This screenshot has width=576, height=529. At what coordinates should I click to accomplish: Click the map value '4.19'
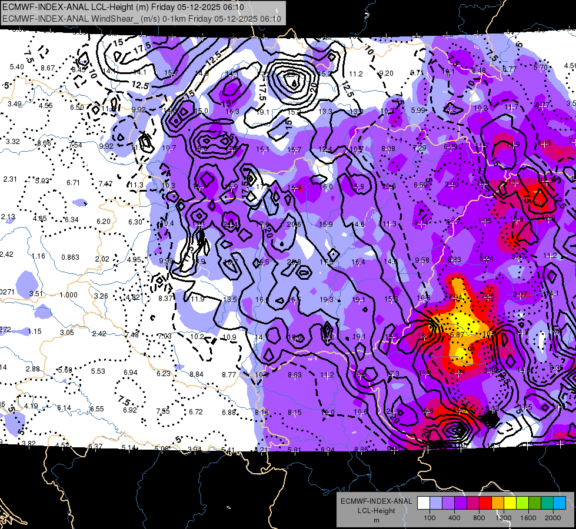pos(31,406)
